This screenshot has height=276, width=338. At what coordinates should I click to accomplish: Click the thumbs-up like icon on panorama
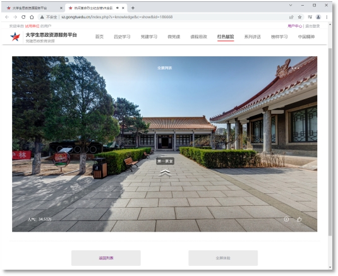click(299, 219)
